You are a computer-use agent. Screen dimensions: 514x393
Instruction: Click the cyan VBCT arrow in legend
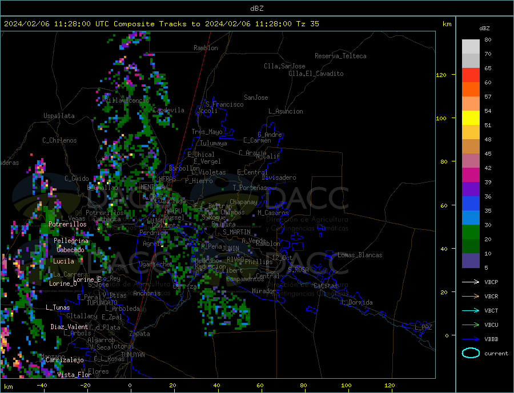point(471,310)
